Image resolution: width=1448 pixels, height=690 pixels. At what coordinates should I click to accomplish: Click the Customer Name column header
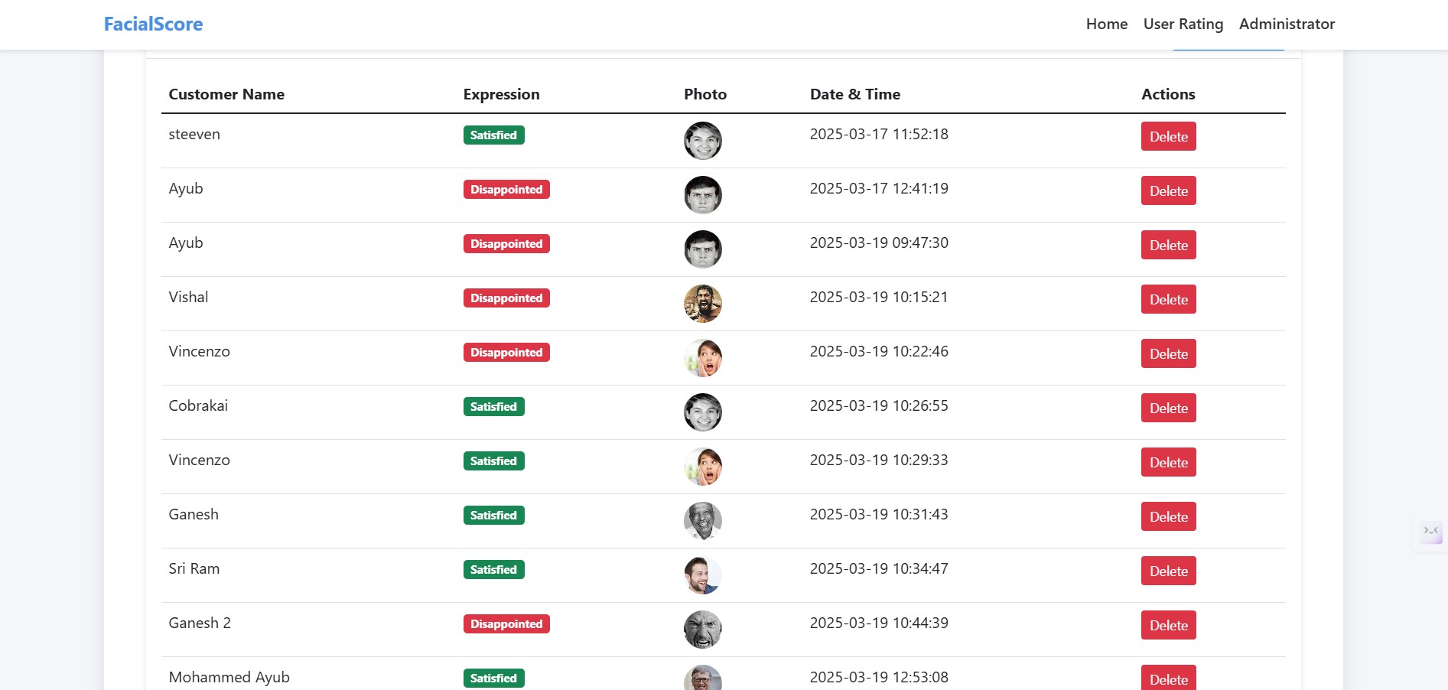point(226,95)
